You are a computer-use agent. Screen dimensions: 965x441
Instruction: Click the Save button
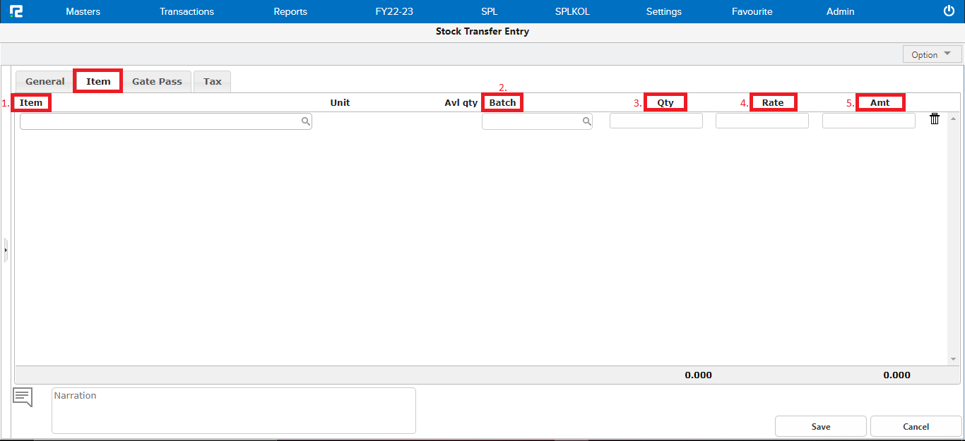tap(820, 426)
